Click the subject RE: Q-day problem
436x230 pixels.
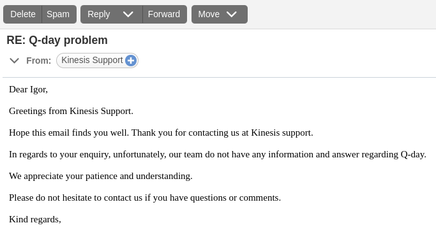(57, 40)
